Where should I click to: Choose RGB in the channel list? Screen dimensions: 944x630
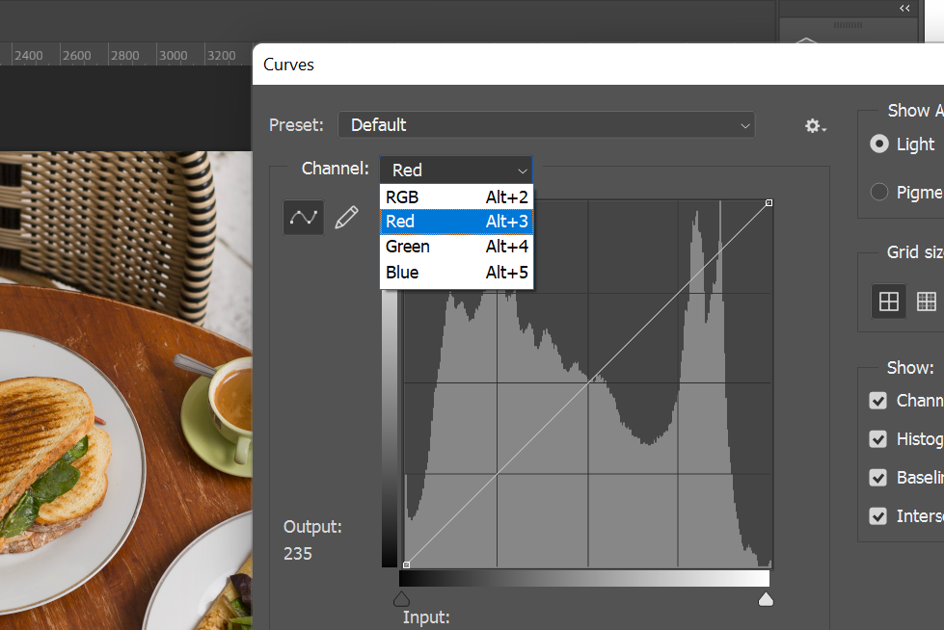coord(456,197)
